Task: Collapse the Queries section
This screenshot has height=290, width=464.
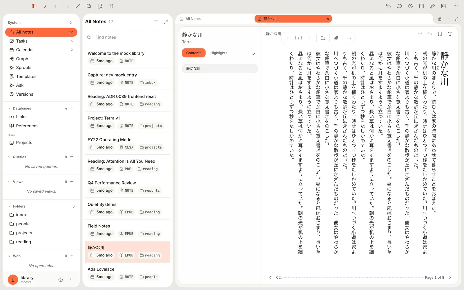Action: 9,157
